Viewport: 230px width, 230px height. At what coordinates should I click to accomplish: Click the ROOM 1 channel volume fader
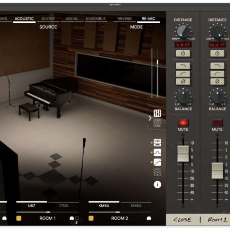pos(217,171)
